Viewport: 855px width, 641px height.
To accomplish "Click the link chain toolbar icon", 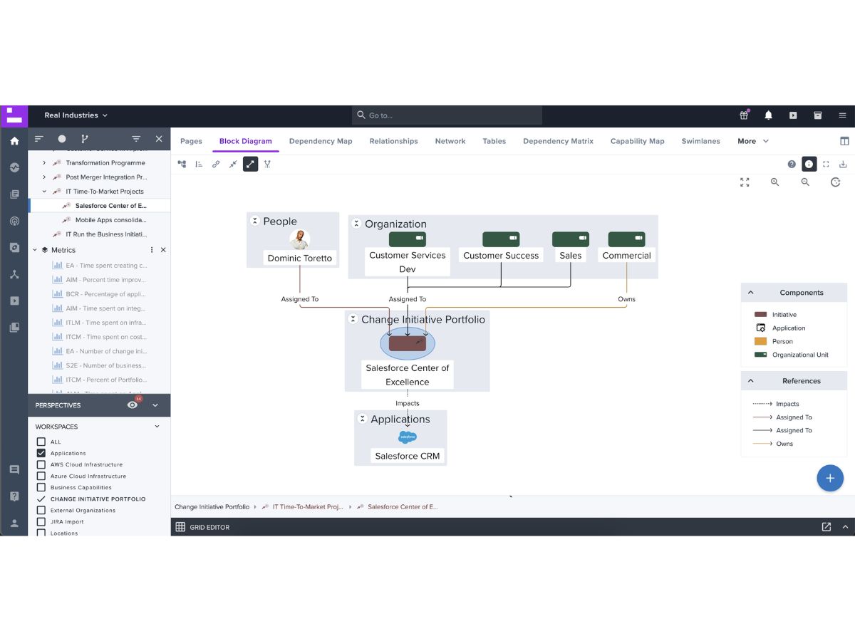I will [216, 164].
